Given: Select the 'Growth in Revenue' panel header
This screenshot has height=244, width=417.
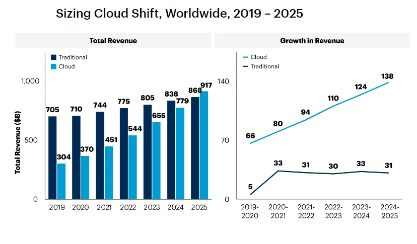Looking at the screenshot, I should [x=312, y=40].
